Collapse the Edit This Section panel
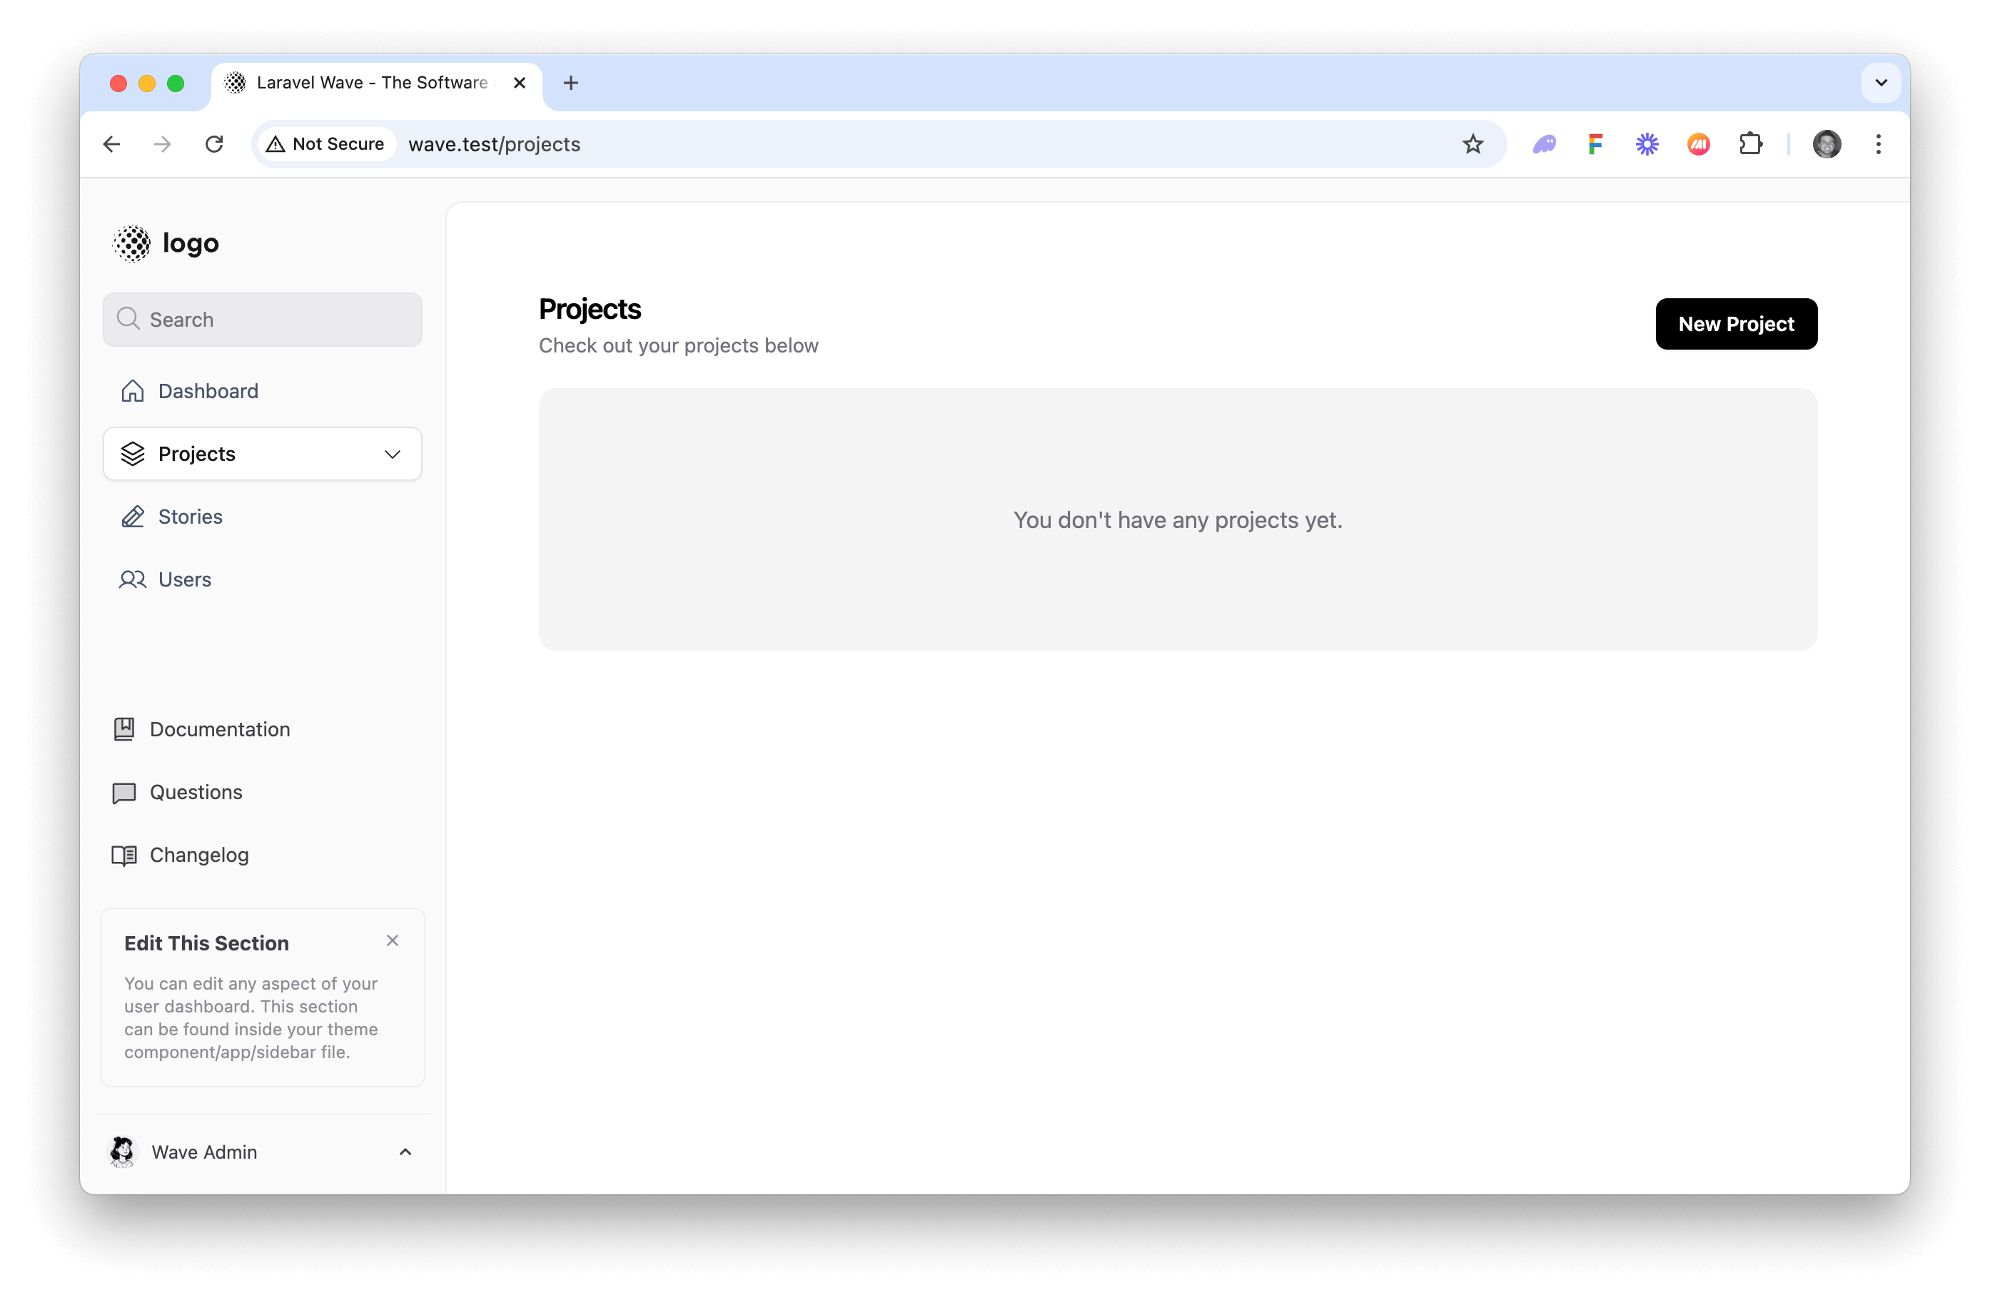 click(393, 940)
